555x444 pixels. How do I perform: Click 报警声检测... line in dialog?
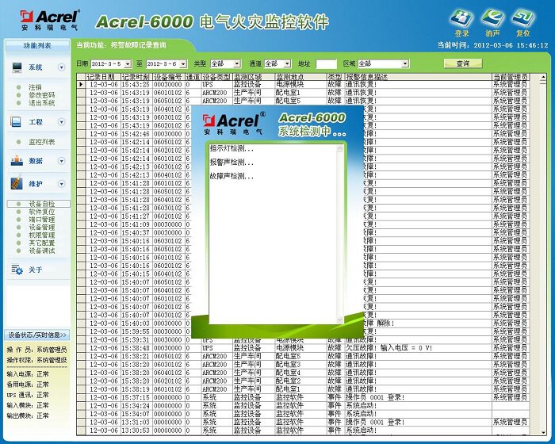click(x=232, y=163)
